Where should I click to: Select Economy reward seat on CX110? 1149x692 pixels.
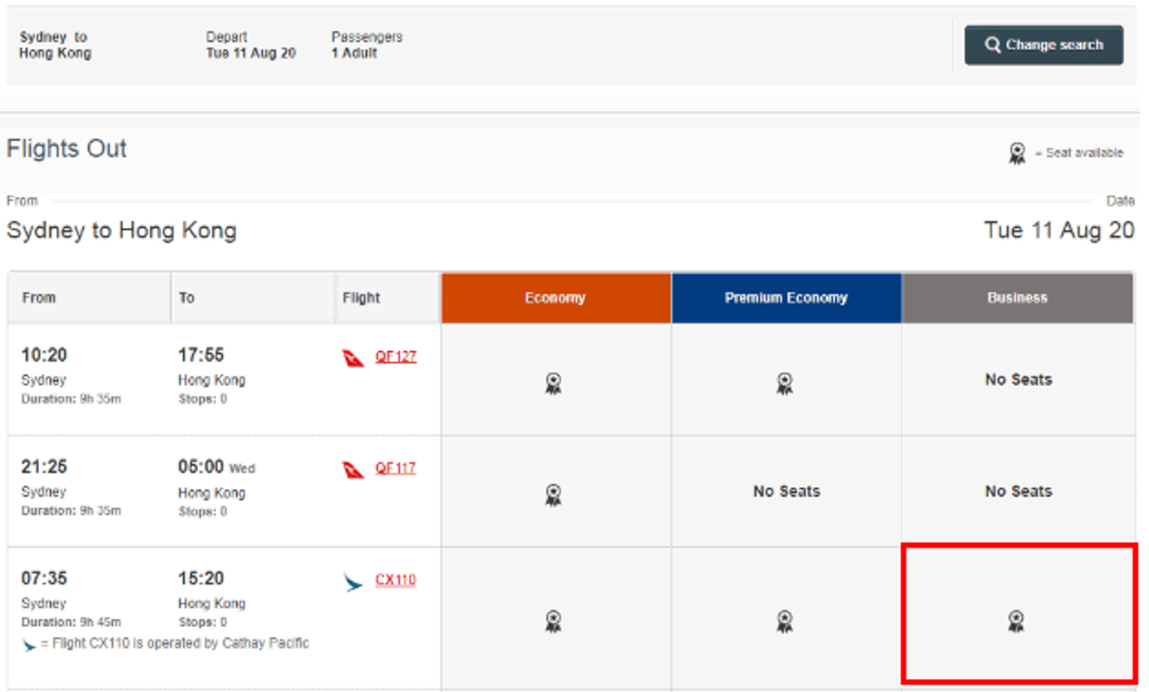point(553,622)
